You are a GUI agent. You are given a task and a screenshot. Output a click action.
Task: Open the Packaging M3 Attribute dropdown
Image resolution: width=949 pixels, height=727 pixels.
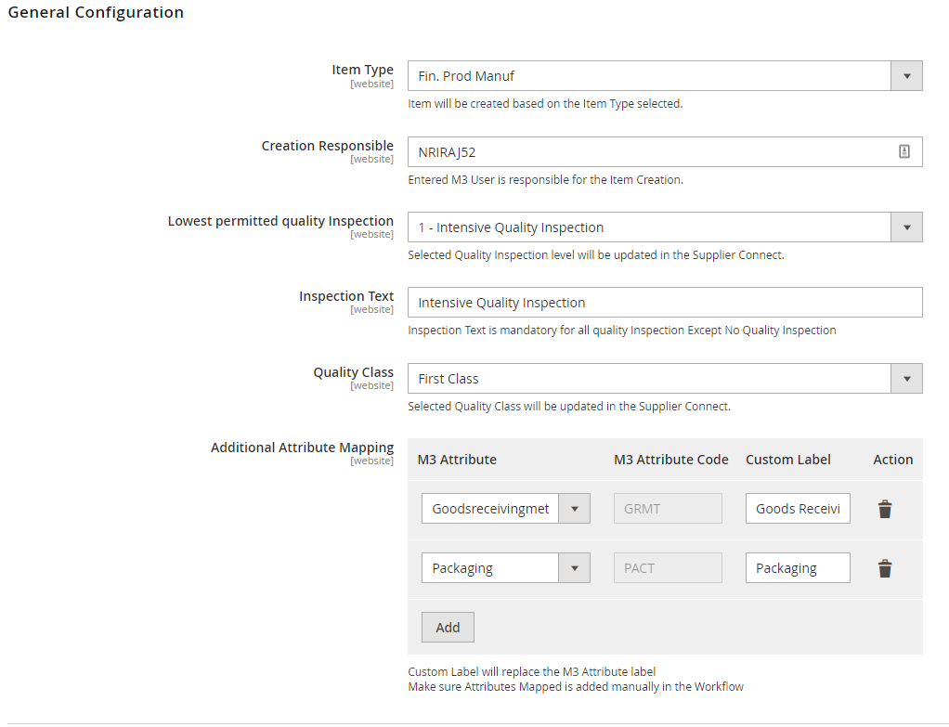click(x=505, y=568)
